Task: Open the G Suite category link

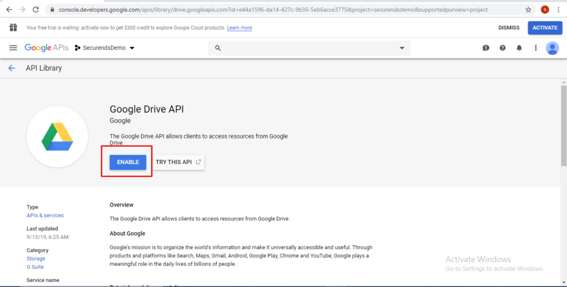Action: click(x=35, y=266)
